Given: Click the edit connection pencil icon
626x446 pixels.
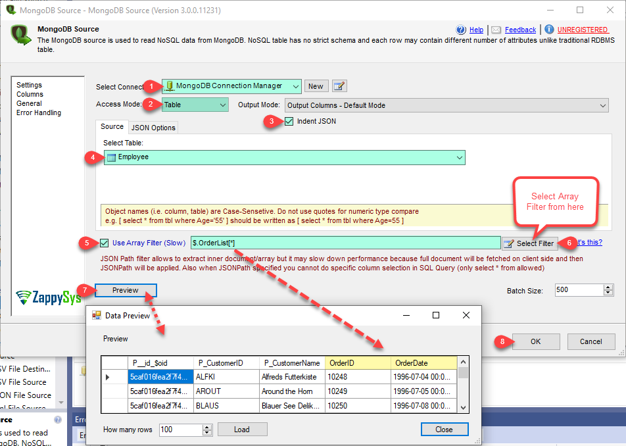Looking at the screenshot, I should click(x=339, y=86).
